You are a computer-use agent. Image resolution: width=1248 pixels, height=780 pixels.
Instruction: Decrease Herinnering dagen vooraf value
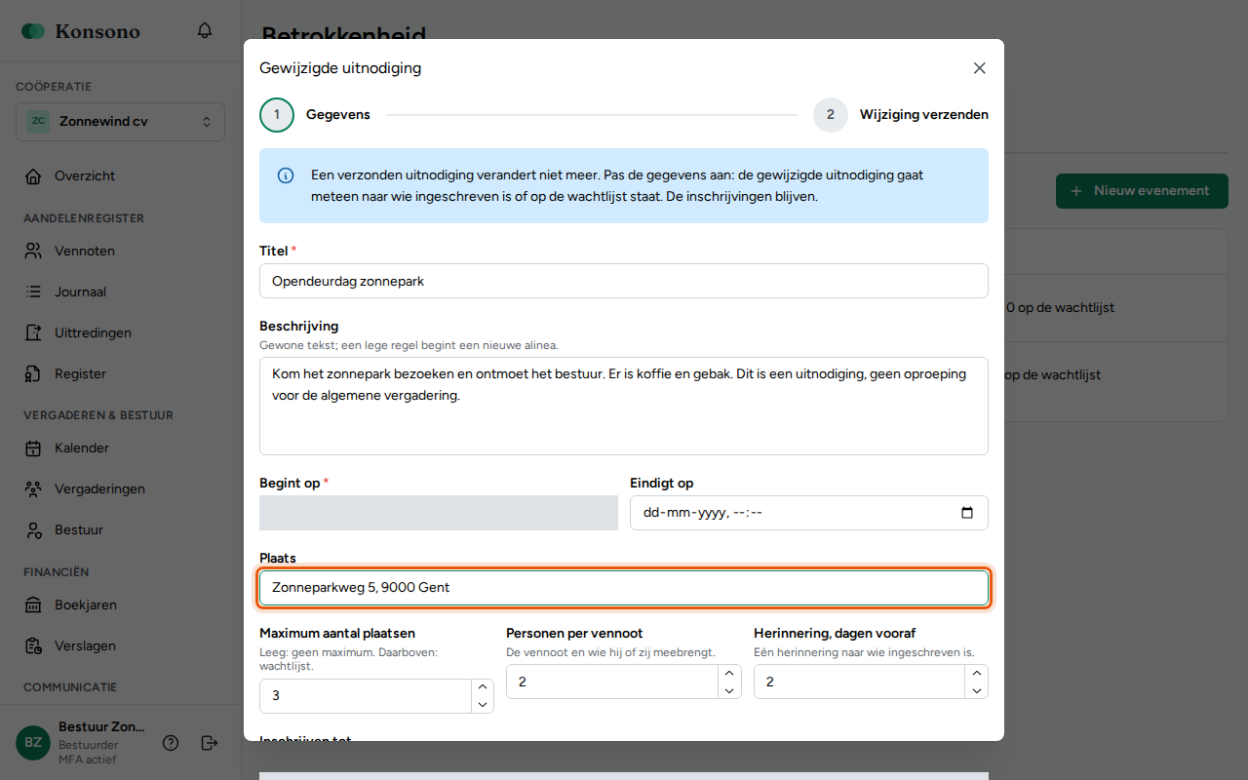tap(976, 690)
